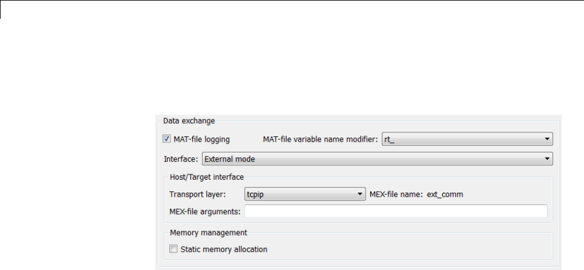Screen dimensions: 584x270
Task: Click into the MEX-file arguments text field
Action: 395,211
